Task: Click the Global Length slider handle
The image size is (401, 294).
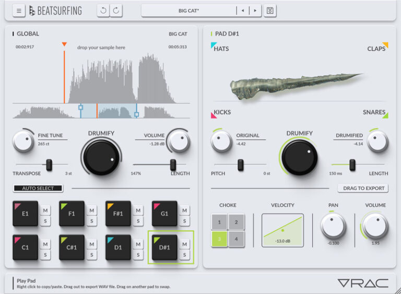Action: (173, 165)
